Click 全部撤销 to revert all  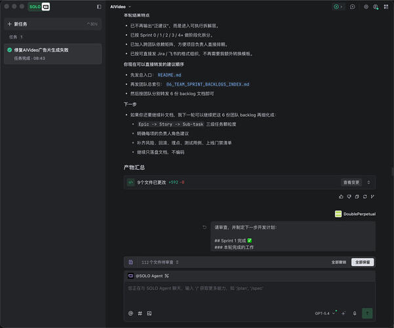pyautogui.click(x=339, y=262)
